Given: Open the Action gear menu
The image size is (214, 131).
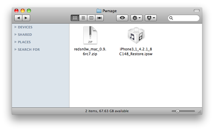Looking at the screenshot, I should 136,18.
